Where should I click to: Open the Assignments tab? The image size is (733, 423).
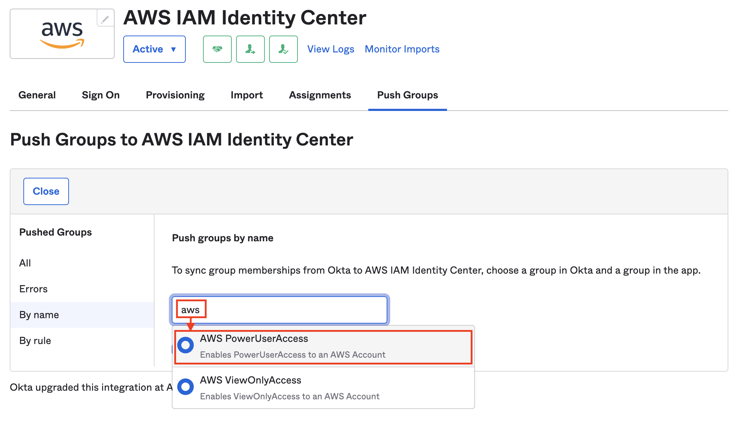[320, 95]
